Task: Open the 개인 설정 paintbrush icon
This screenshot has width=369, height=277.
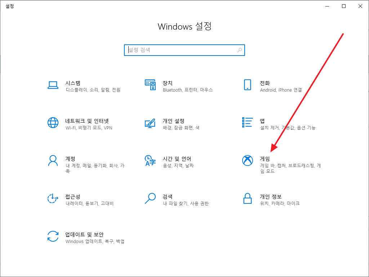Action: 150,123
